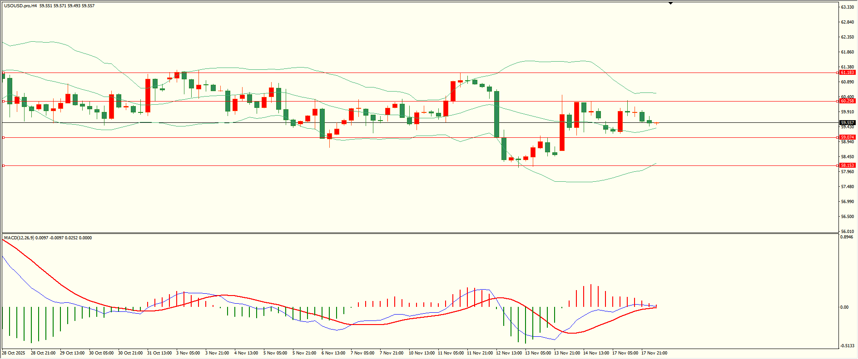Select left handle of the 60.258 line
The height and width of the screenshot is (359, 858).
4,102
